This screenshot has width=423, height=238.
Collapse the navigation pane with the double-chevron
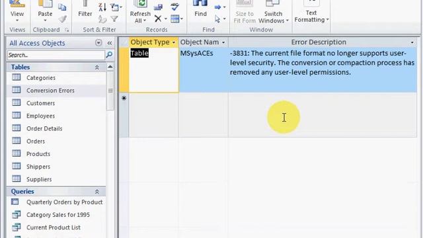coord(110,43)
